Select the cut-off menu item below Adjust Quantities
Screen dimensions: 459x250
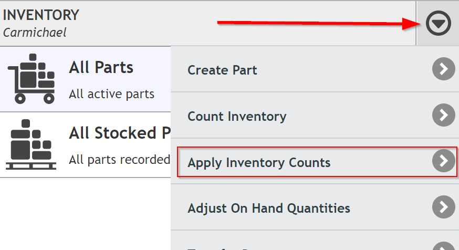pyautogui.click(x=315, y=241)
